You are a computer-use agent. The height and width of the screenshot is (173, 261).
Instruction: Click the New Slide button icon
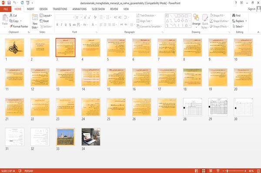[x=35, y=17]
